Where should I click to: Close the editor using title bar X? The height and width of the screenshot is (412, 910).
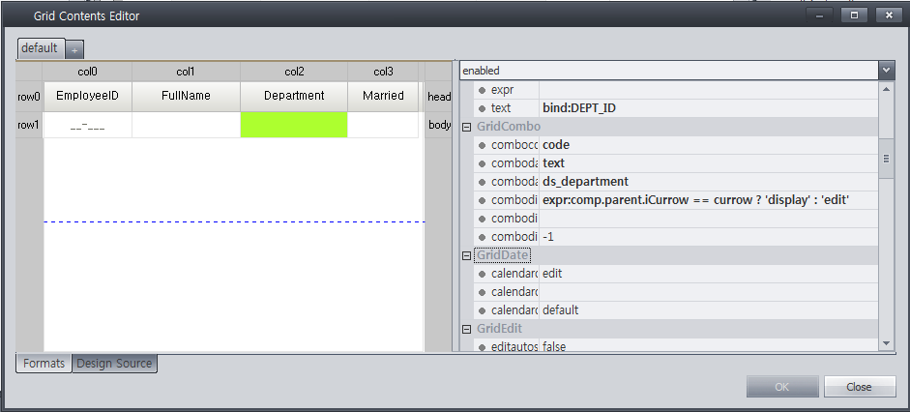[889, 15]
